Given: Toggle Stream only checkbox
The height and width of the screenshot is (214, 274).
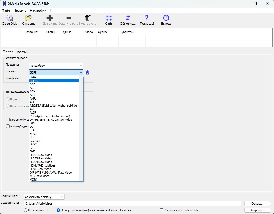Looking at the screenshot, I should (8, 120).
